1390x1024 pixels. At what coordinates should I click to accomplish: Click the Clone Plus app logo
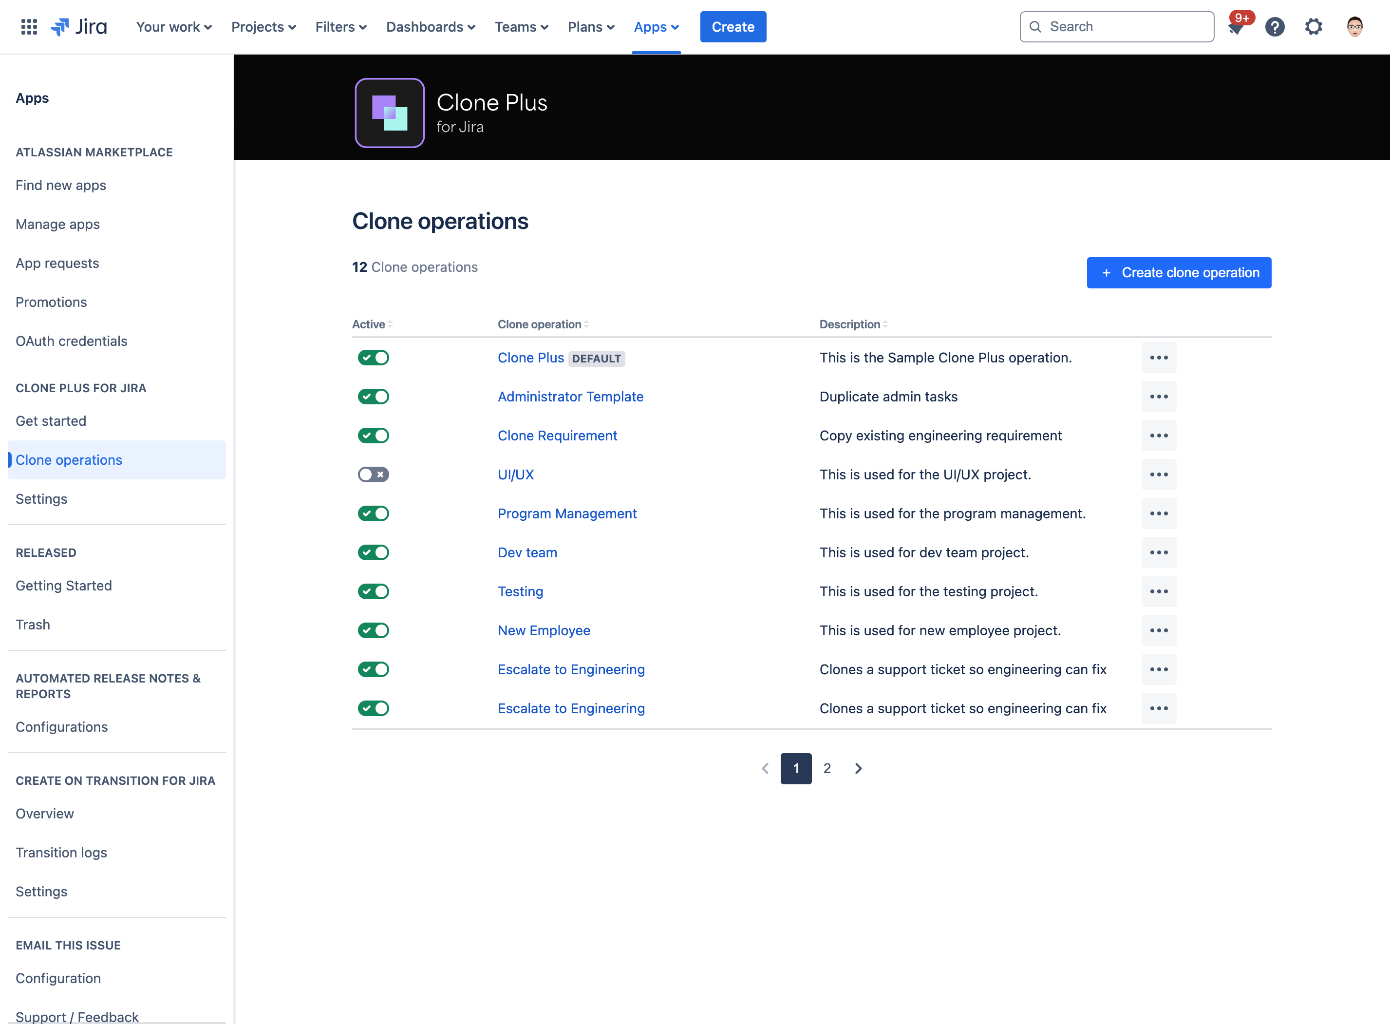(390, 113)
